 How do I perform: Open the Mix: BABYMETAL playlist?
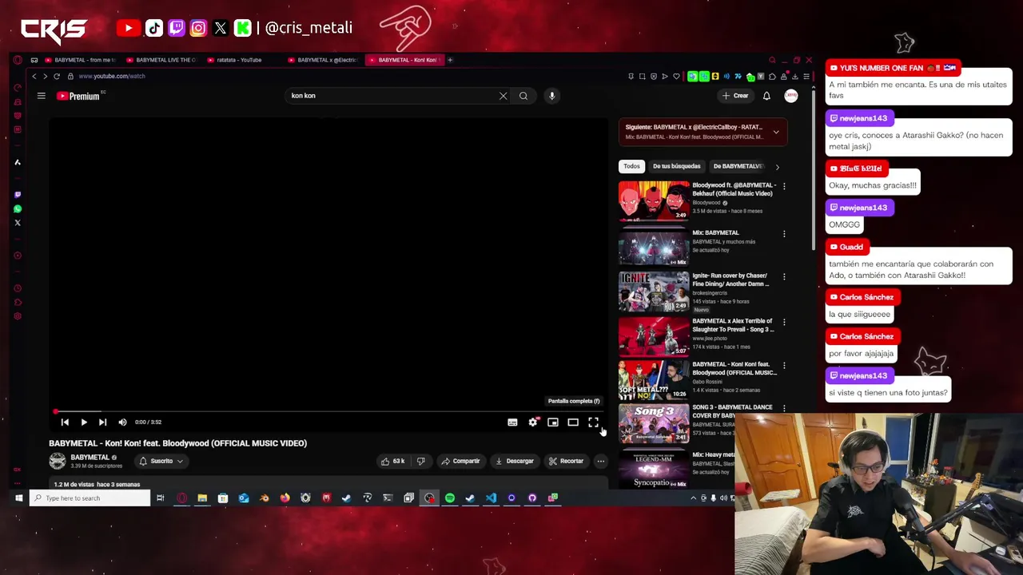click(x=654, y=246)
